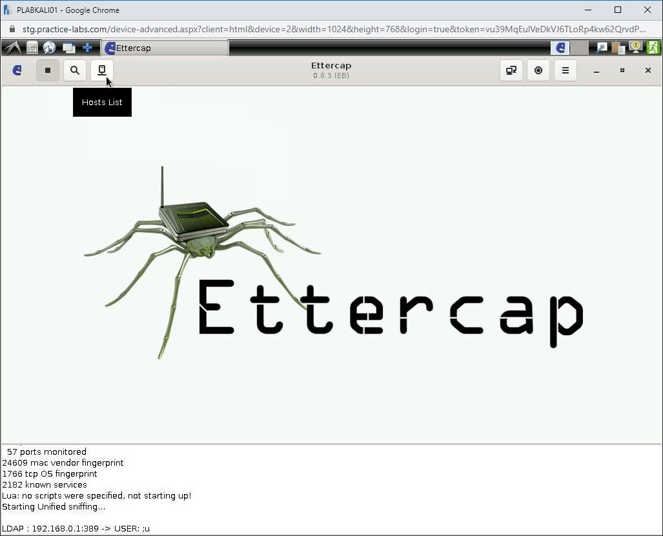Open the clipboard manager in the system tray
This screenshot has height=536, width=663.
pyautogui.click(x=618, y=47)
